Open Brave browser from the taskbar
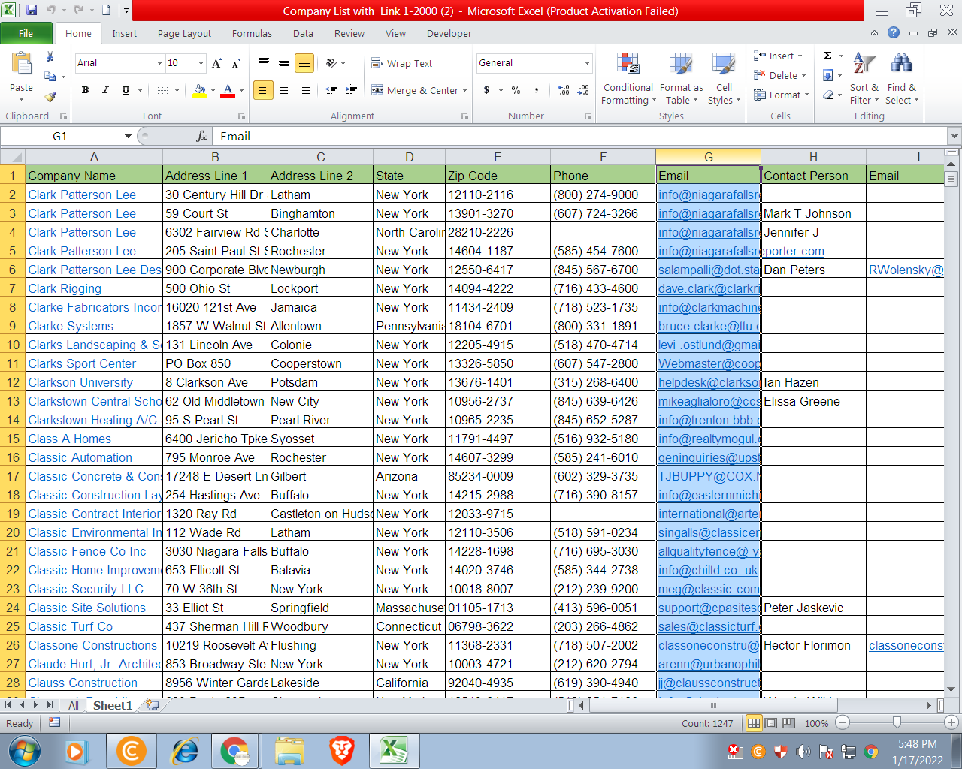Screen dimensions: 962x769 [x=342, y=750]
